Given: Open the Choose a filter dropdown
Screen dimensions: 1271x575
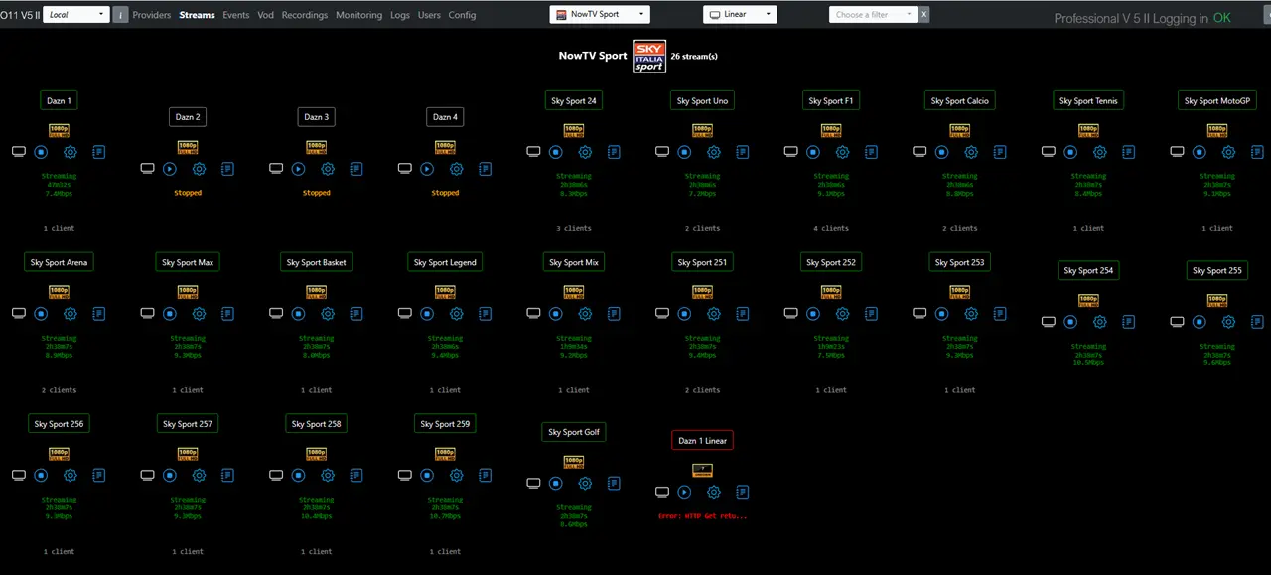Looking at the screenshot, I should click(873, 15).
